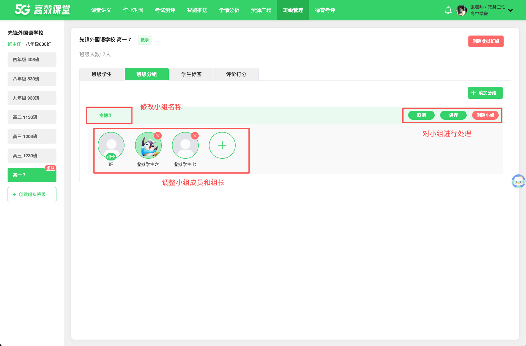Click the 张老师 / 教务主任 name text

(x=488, y=7)
